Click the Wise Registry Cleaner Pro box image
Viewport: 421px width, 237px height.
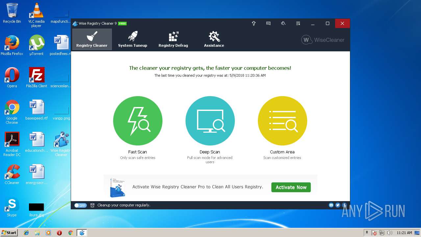tap(117, 188)
